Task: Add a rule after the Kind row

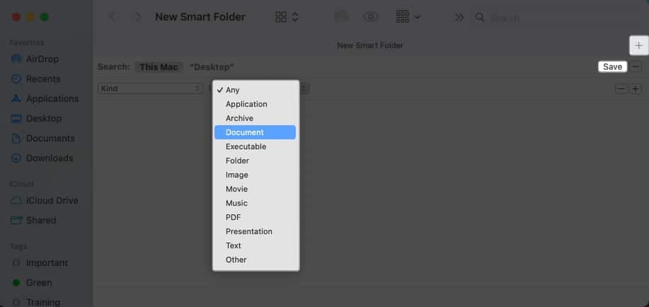Action: click(x=636, y=88)
